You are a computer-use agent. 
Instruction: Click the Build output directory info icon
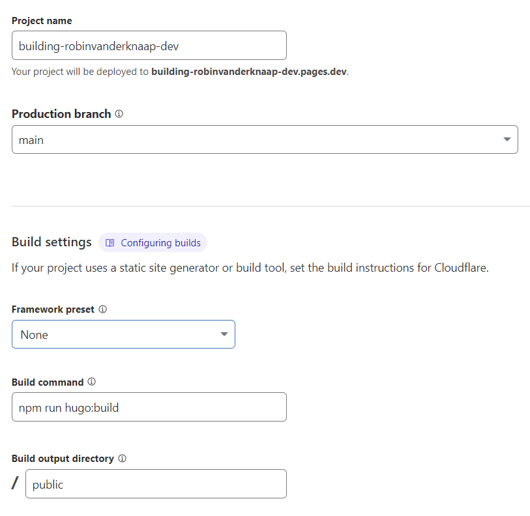122,459
